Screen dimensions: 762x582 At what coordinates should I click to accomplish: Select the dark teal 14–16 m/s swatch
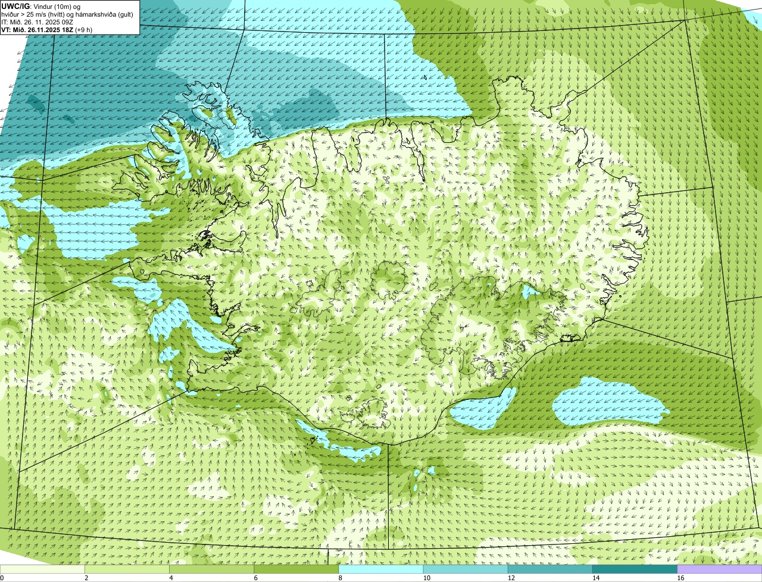[x=635, y=570]
